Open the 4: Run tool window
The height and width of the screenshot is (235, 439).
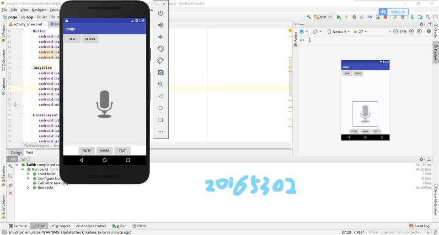pyautogui.click(x=119, y=226)
